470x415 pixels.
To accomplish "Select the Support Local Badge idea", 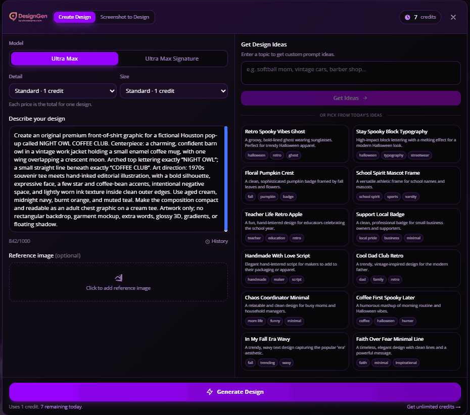I will tap(406, 227).
